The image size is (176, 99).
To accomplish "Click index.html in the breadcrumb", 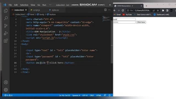I will click(20, 14).
